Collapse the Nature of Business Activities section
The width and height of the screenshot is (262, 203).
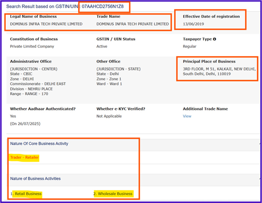click(259, 179)
